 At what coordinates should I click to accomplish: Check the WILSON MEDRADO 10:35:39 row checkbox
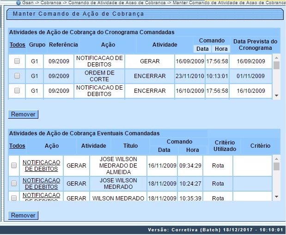14,198
